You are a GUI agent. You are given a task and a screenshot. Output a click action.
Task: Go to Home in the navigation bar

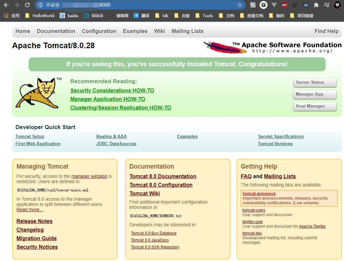(x=23, y=31)
